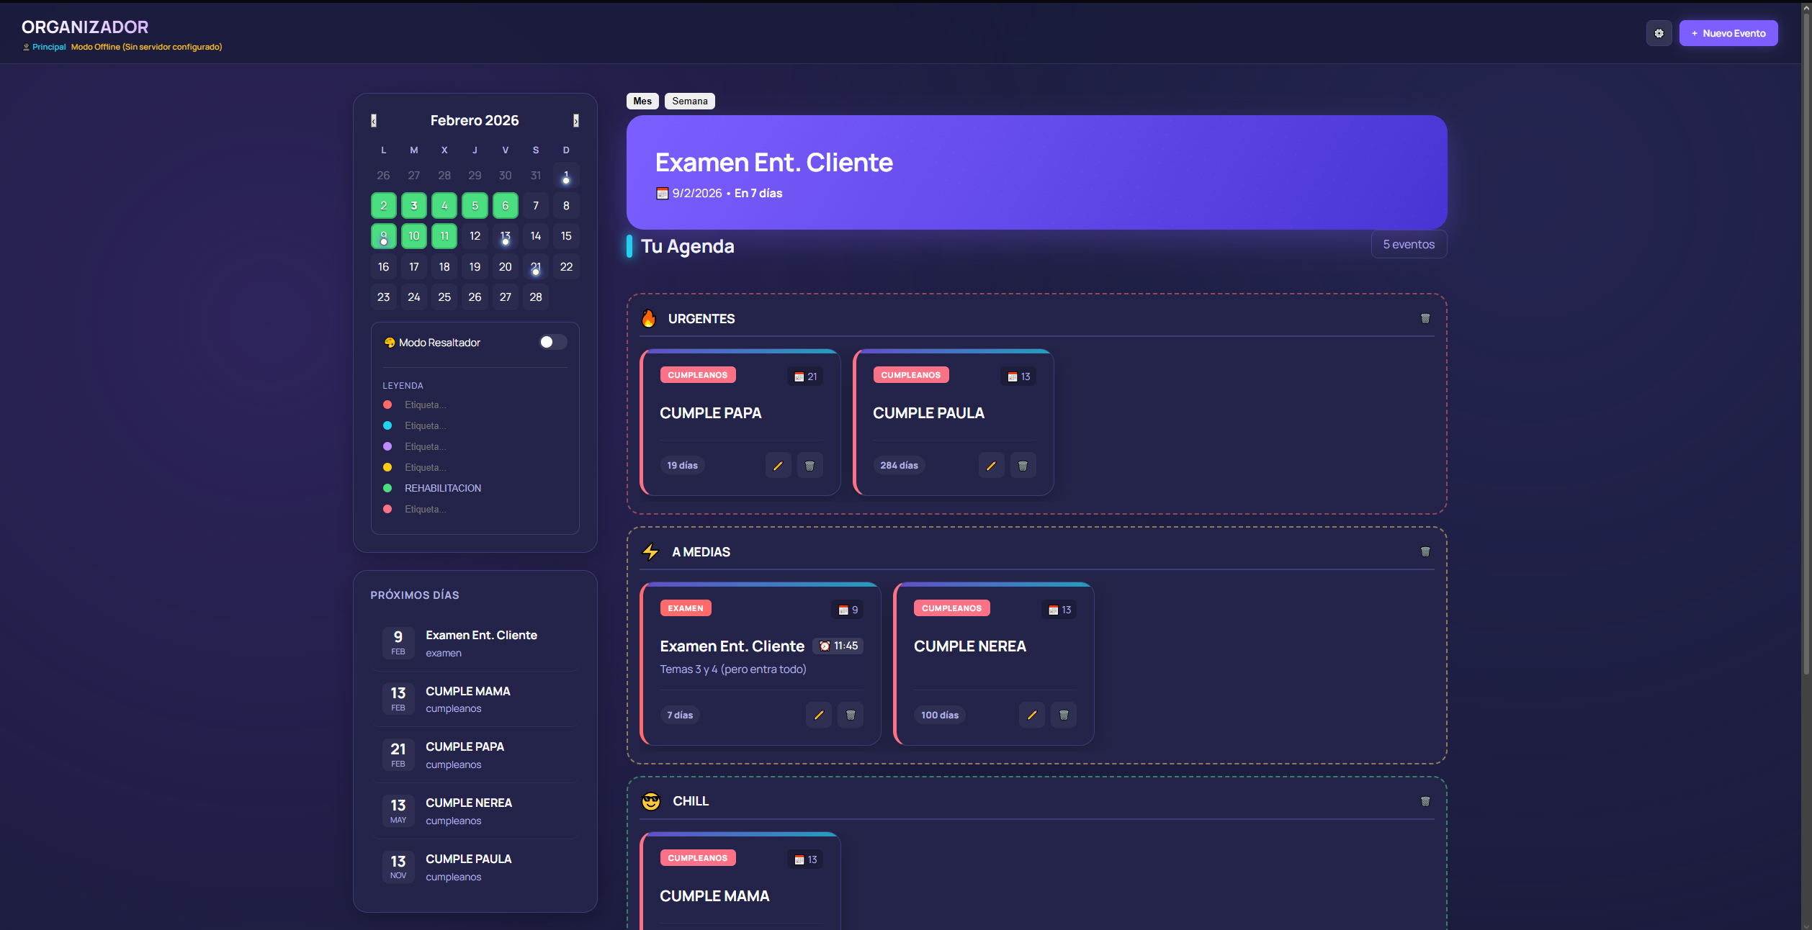Enable the Modo Resaltador switch
This screenshot has height=930, width=1812.
pos(552,343)
